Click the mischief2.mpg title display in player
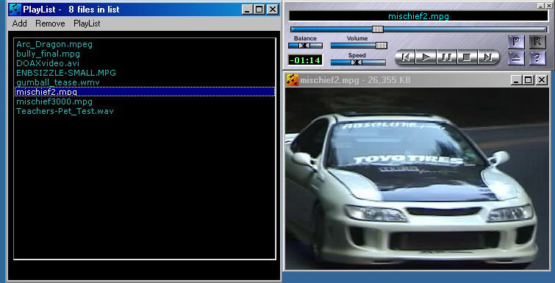This screenshot has width=555, height=283. pos(418,16)
